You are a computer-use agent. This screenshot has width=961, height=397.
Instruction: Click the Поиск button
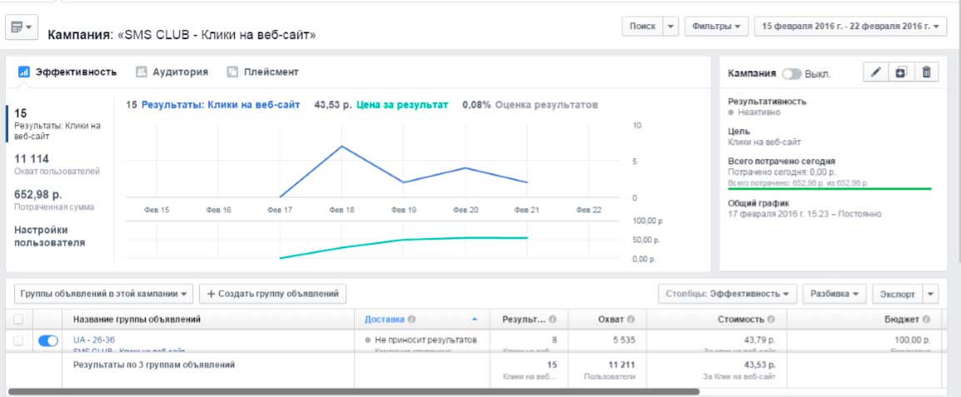click(642, 27)
